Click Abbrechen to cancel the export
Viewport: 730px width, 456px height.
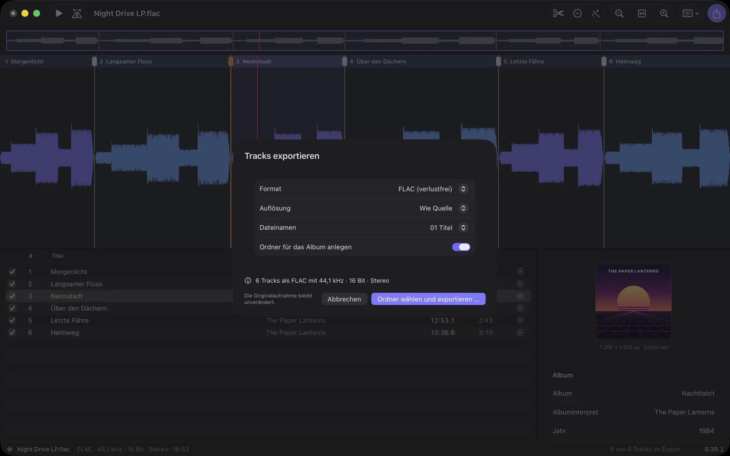344,299
